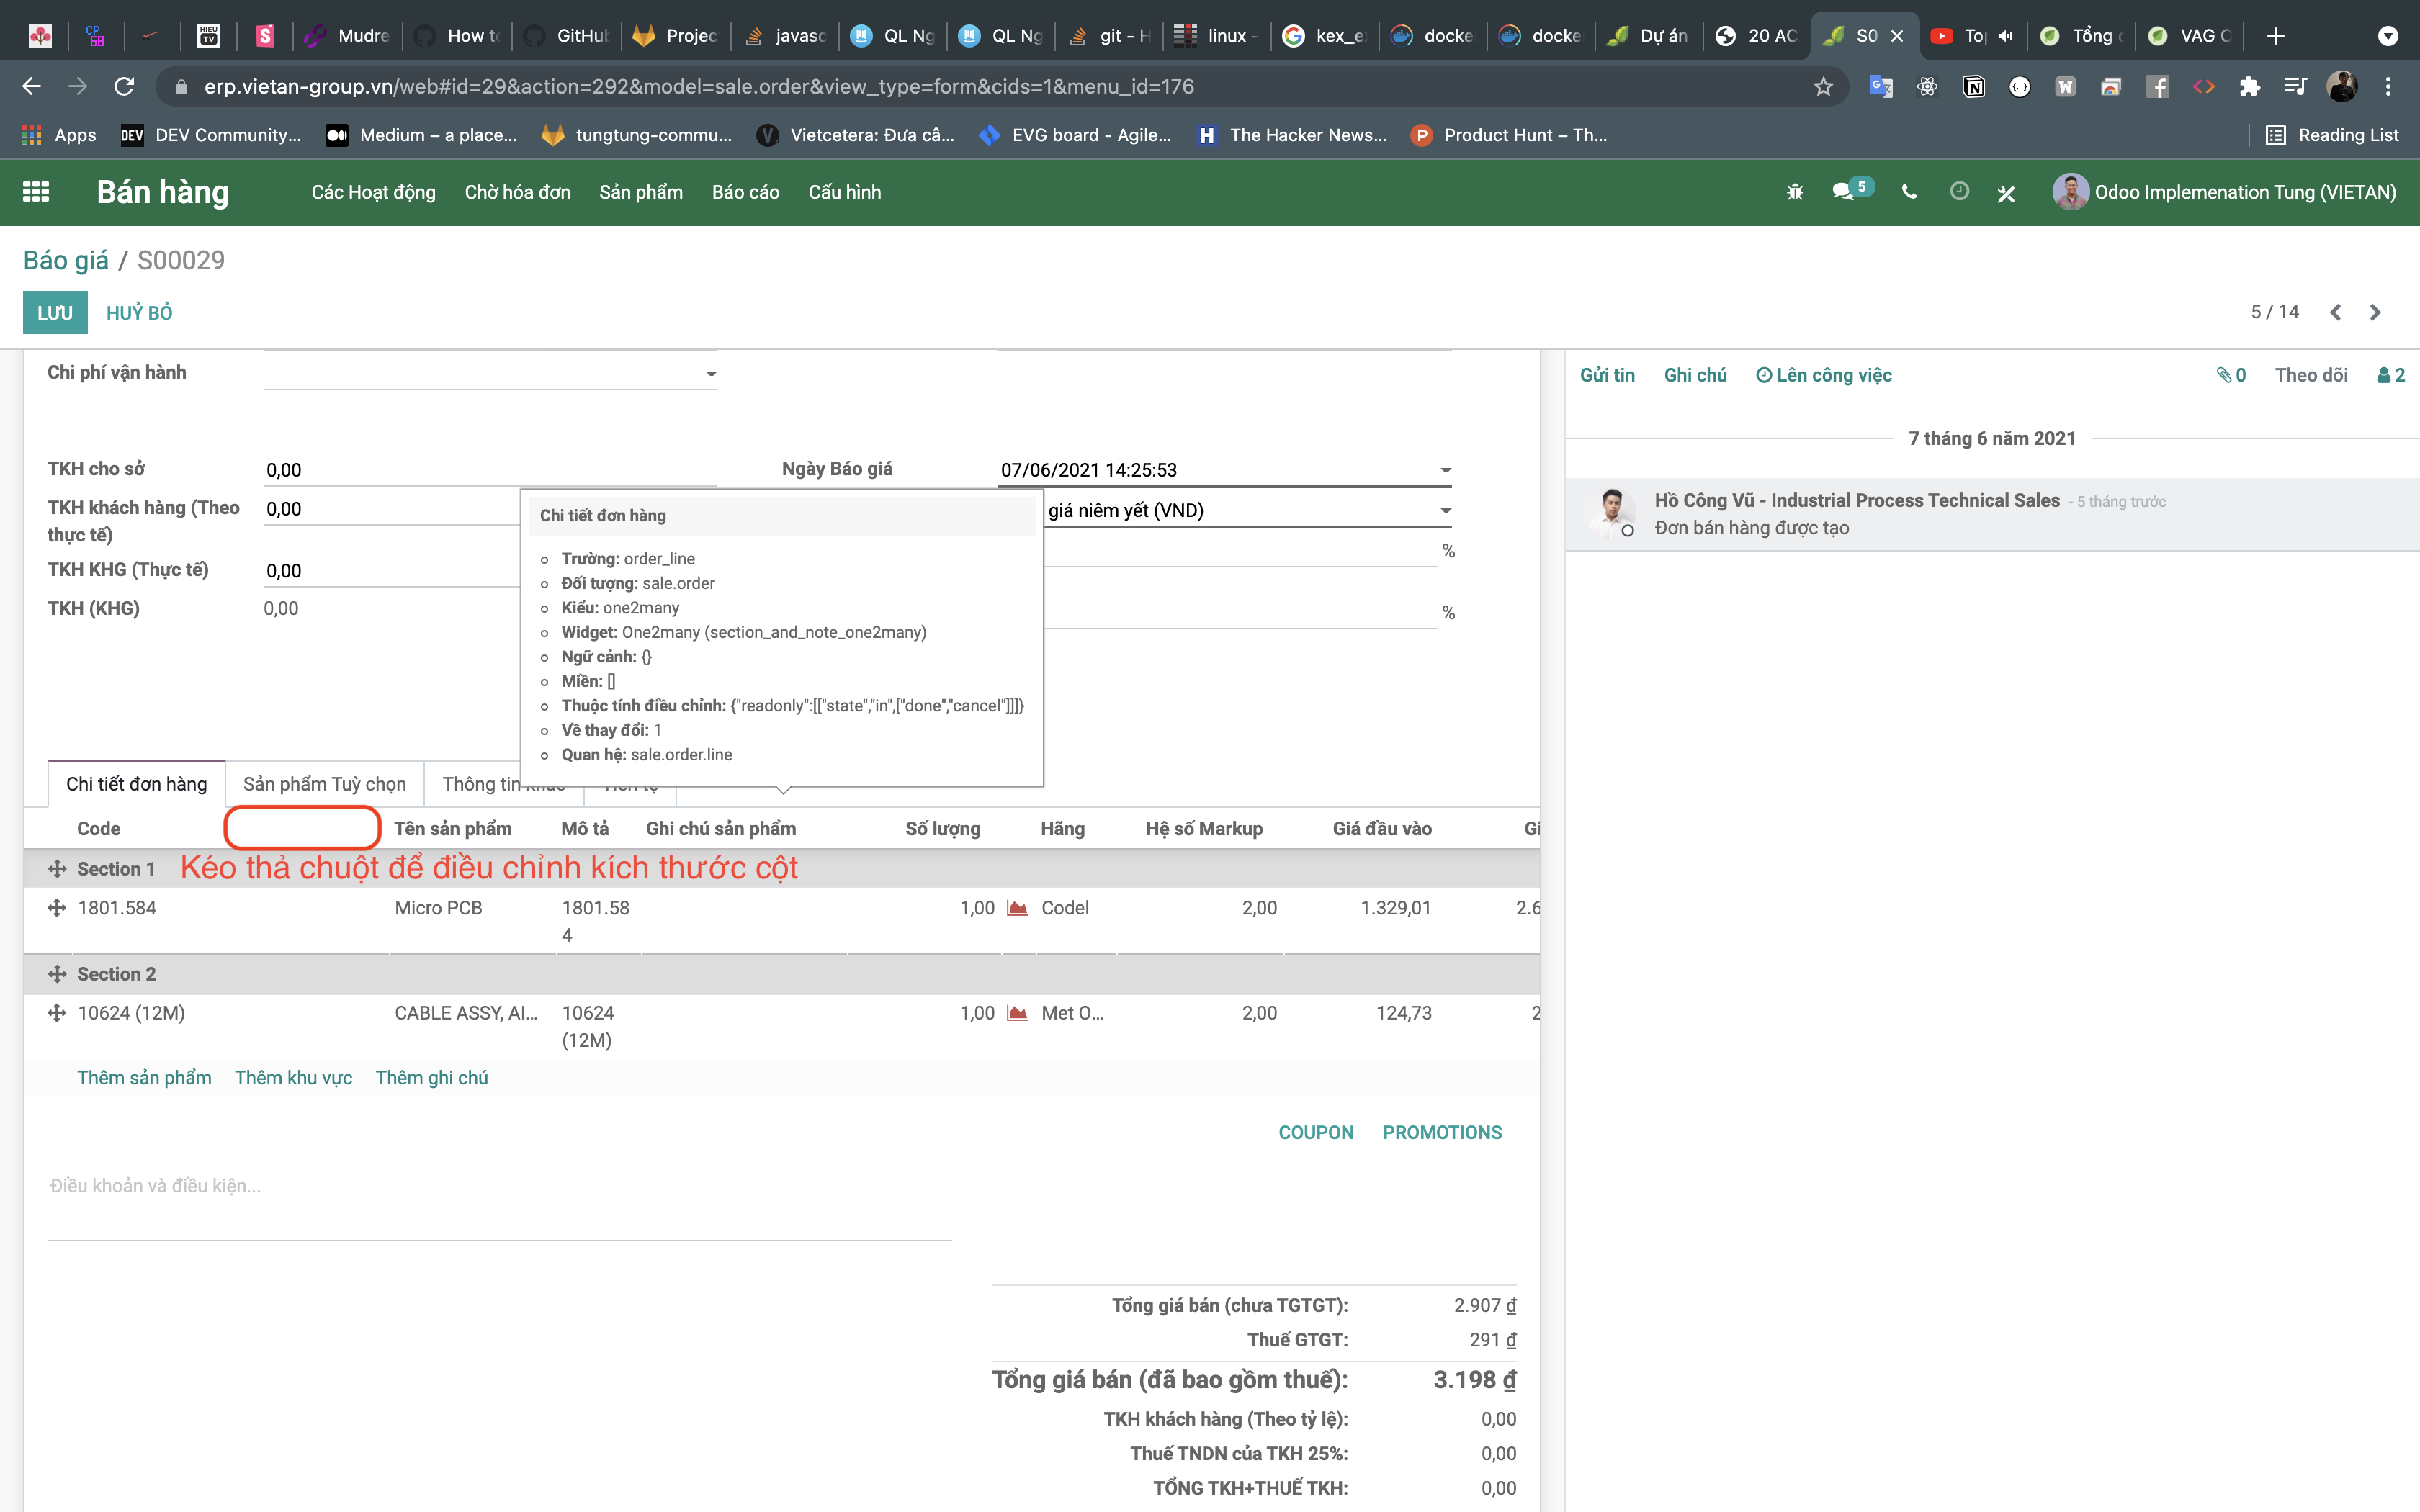Bookmark this page with star icon
Image resolution: width=2420 pixels, height=1512 pixels.
pos(1823,87)
